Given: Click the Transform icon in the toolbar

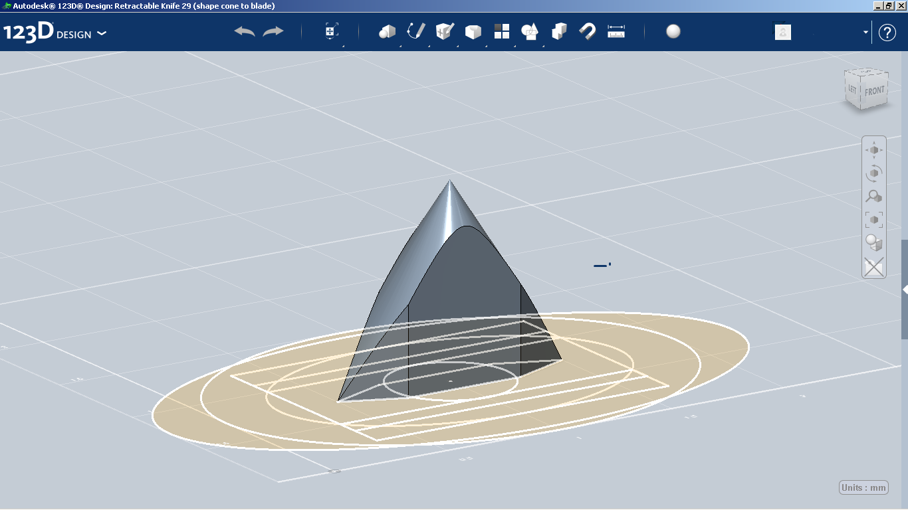Looking at the screenshot, I should (x=330, y=31).
